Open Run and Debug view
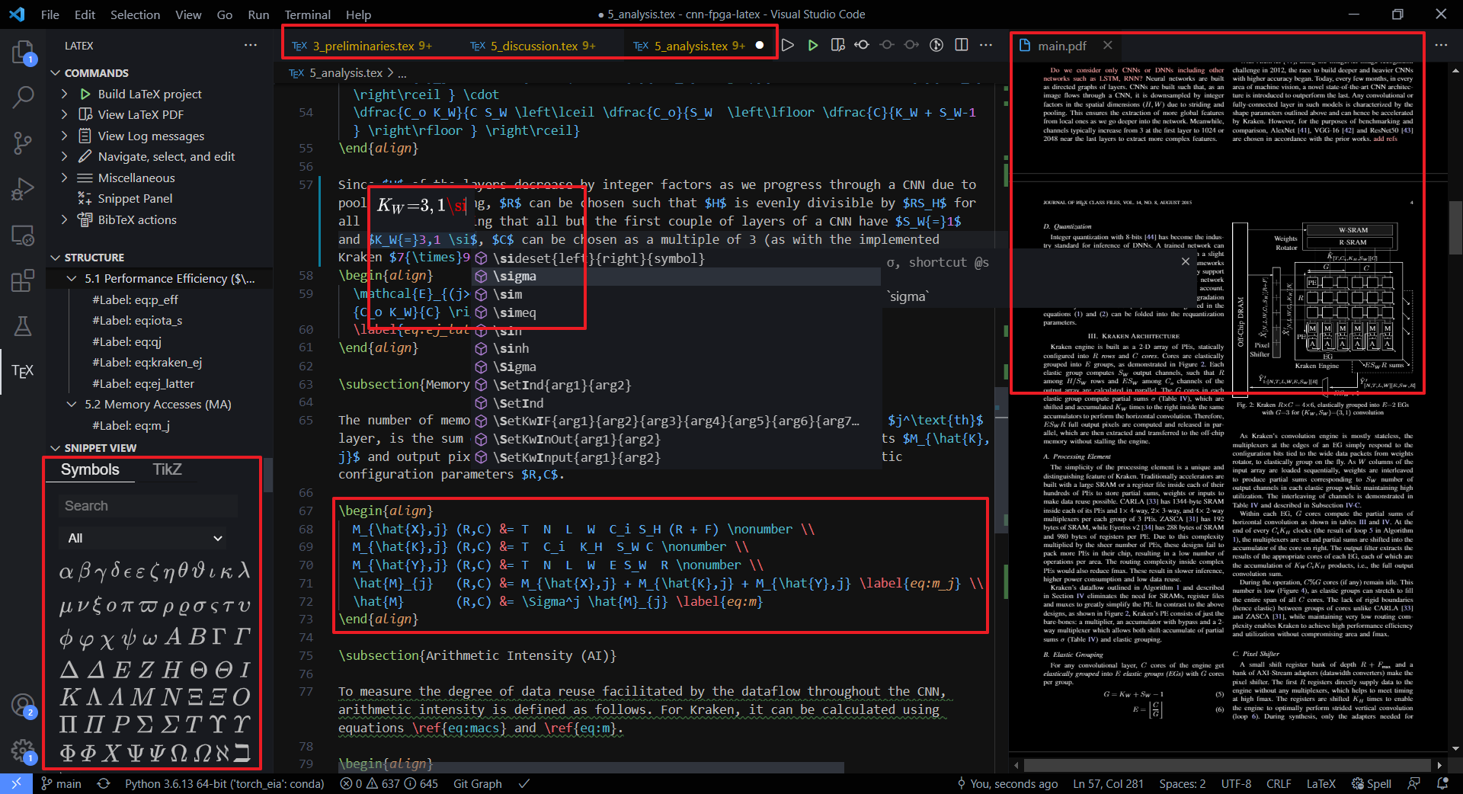Screen dimensions: 1463x794 click(23, 188)
